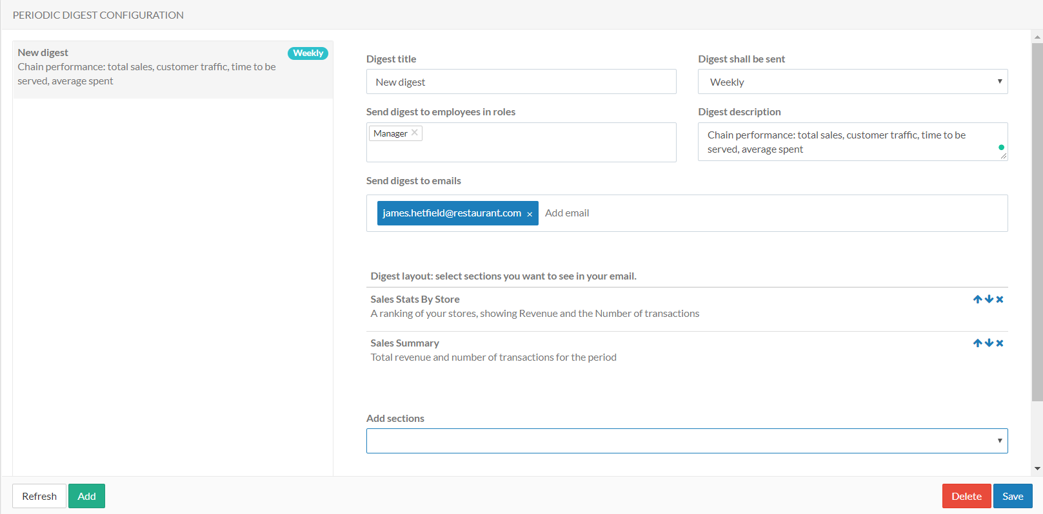1043x514 pixels.
Task: Save the digest configuration
Action: click(x=1012, y=496)
